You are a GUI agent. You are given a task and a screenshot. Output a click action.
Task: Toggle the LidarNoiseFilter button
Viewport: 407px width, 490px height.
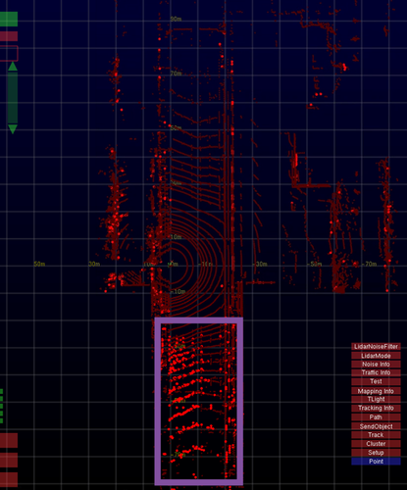tap(376, 347)
